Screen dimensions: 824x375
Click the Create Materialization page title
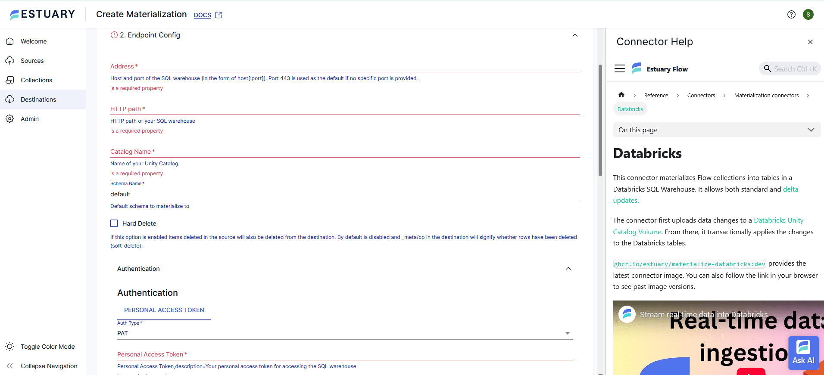(x=141, y=14)
